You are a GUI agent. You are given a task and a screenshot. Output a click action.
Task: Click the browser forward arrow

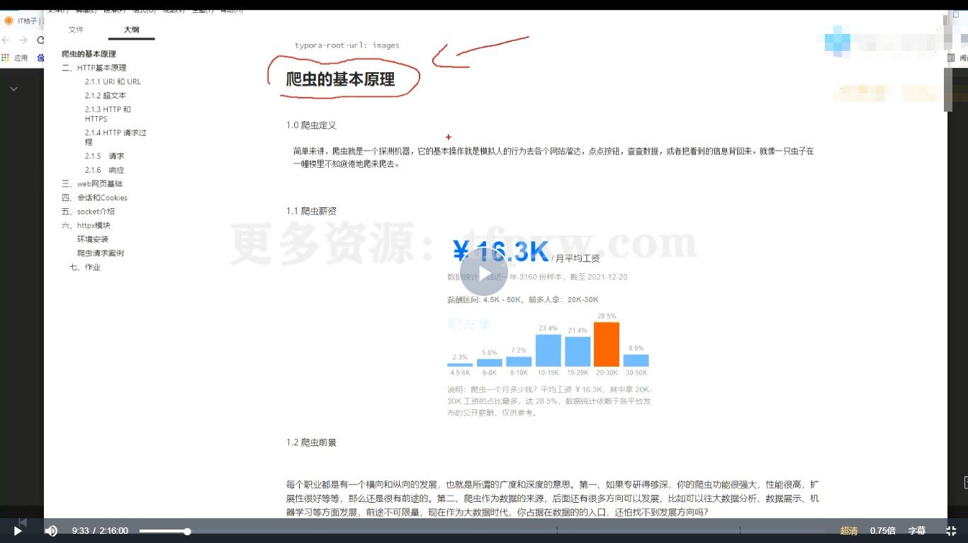[x=24, y=40]
